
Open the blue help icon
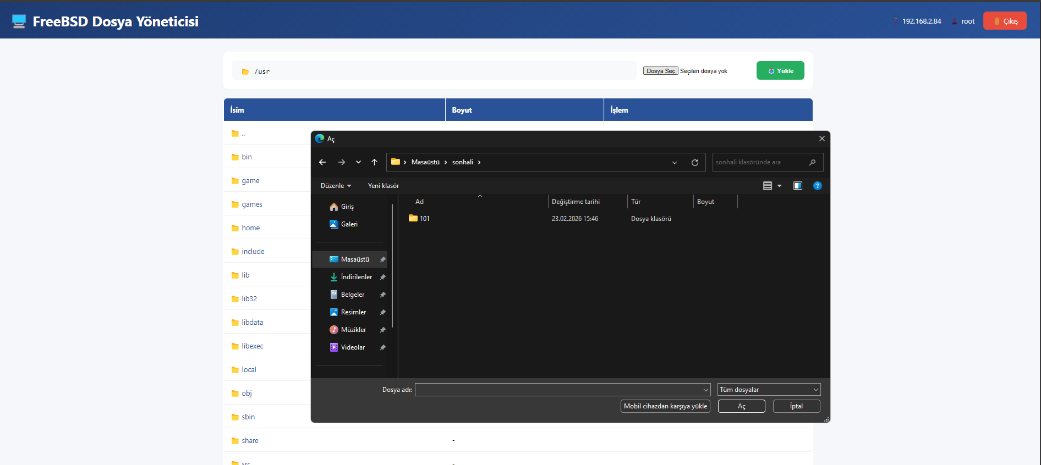818,186
